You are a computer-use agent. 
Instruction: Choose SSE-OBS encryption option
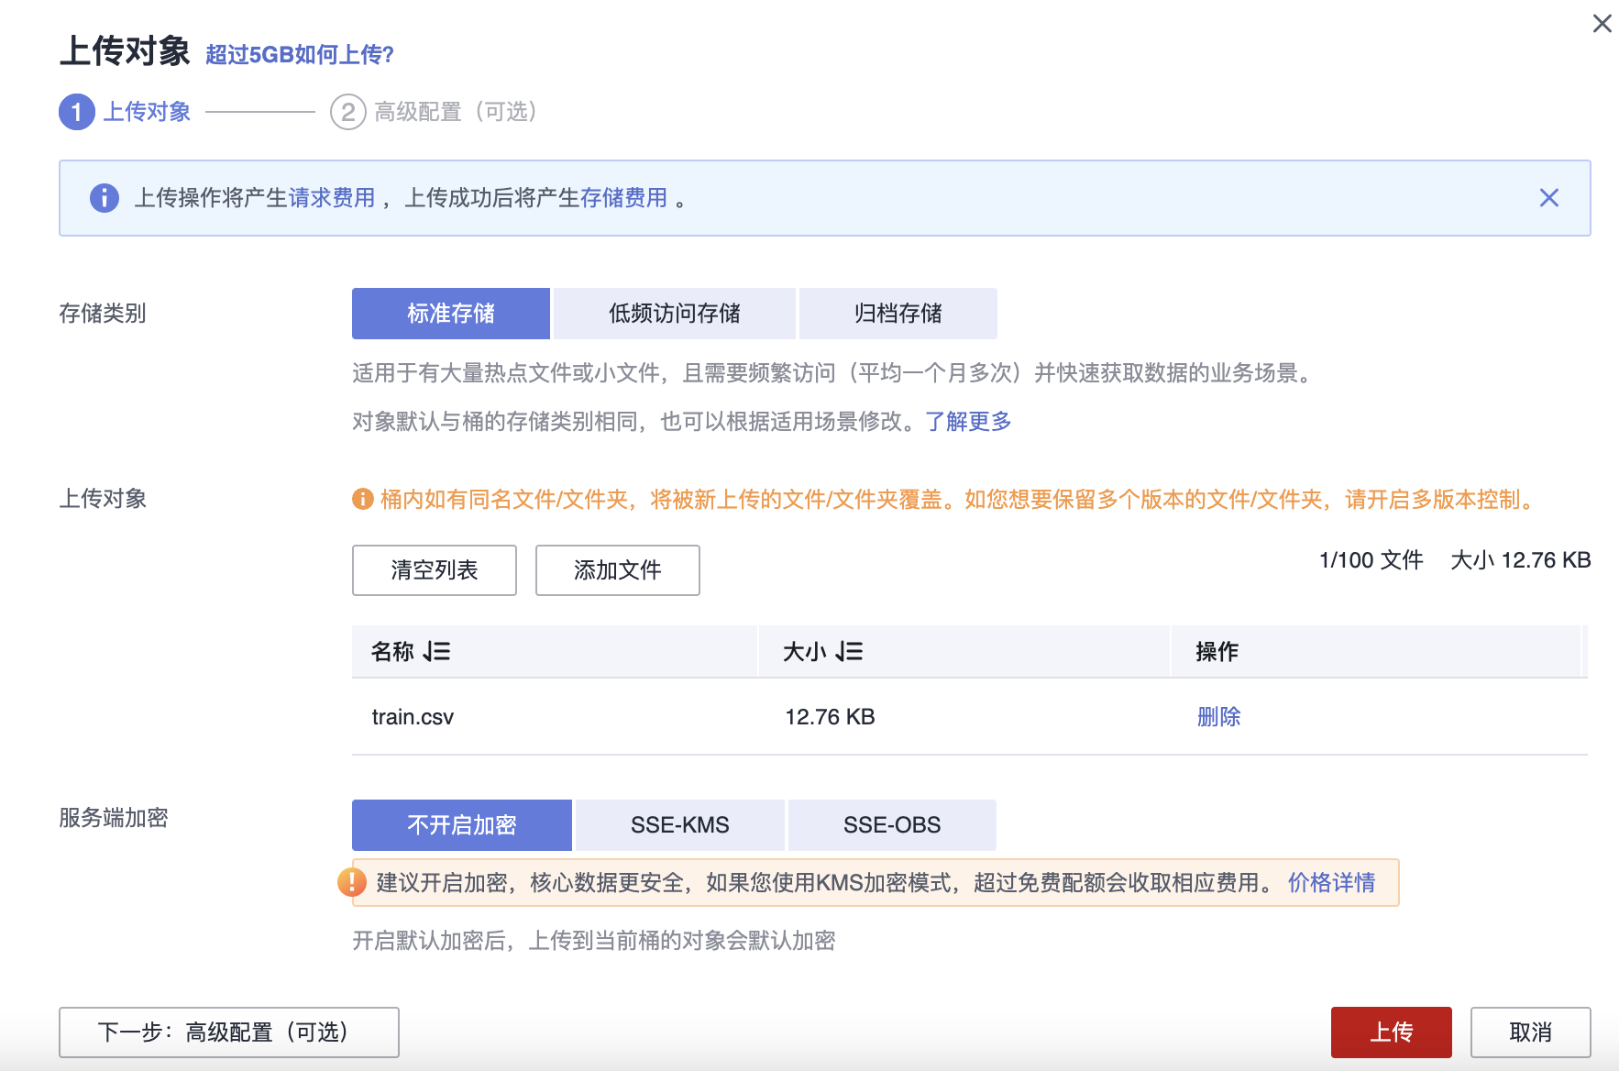coord(891,825)
